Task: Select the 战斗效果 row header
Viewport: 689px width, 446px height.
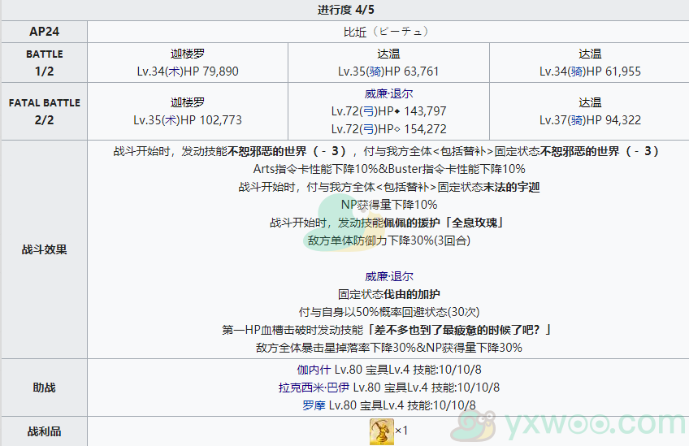Action: (x=45, y=249)
